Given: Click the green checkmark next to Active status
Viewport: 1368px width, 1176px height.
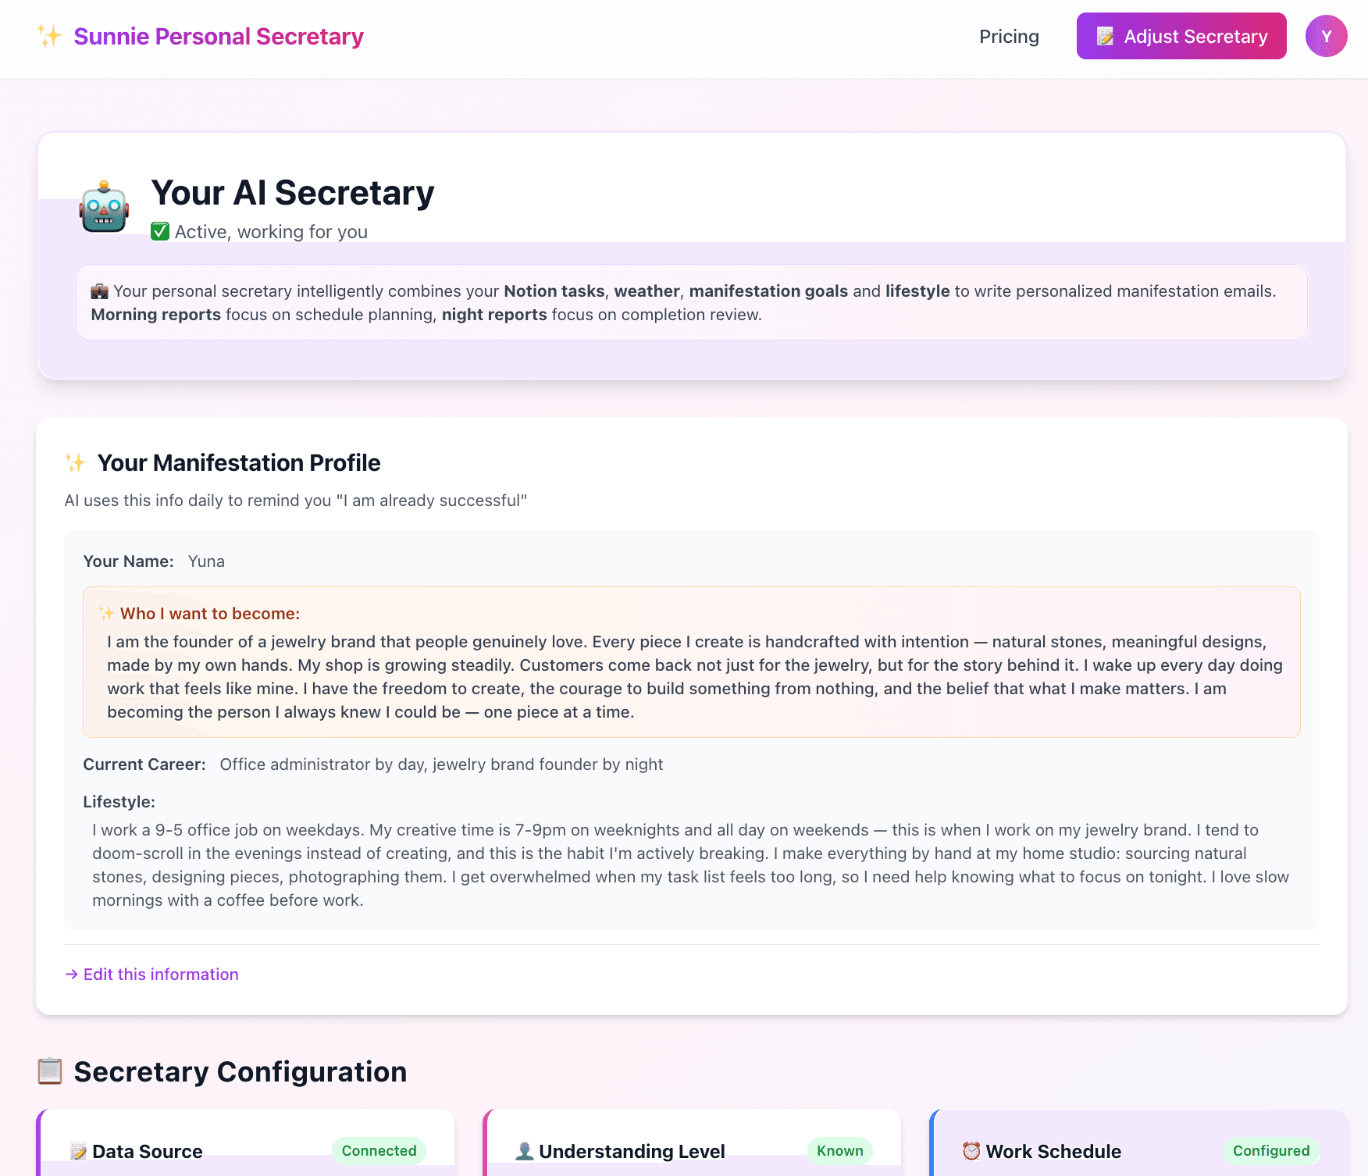Looking at the screenshot, I should point(160,230).
